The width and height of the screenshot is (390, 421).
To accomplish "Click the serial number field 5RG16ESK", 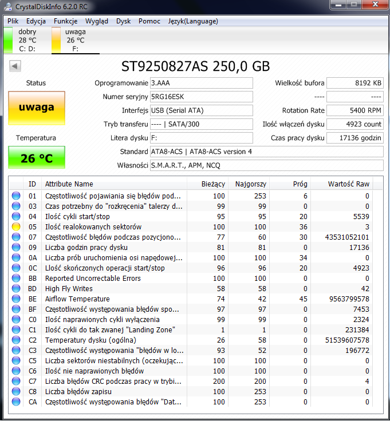I will tap(202, 97).
